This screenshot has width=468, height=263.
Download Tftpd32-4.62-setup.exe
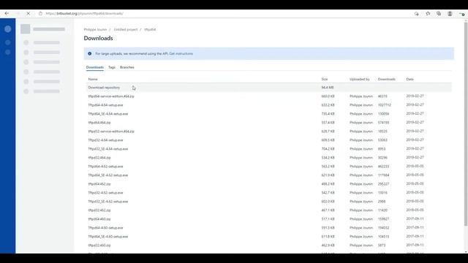[x=105, y=193]
